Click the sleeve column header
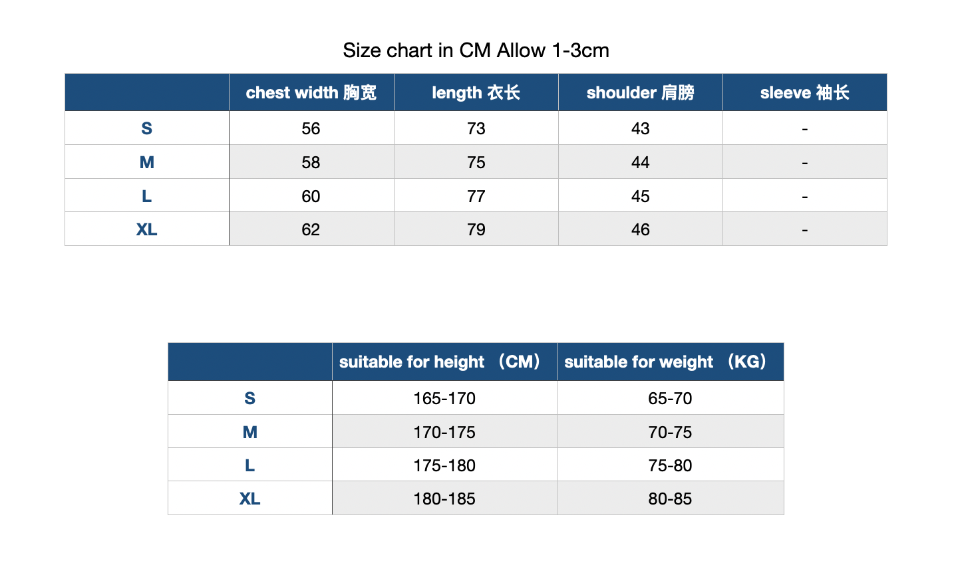This screenshot has height=569, width=954. click(x=804, y=92)
